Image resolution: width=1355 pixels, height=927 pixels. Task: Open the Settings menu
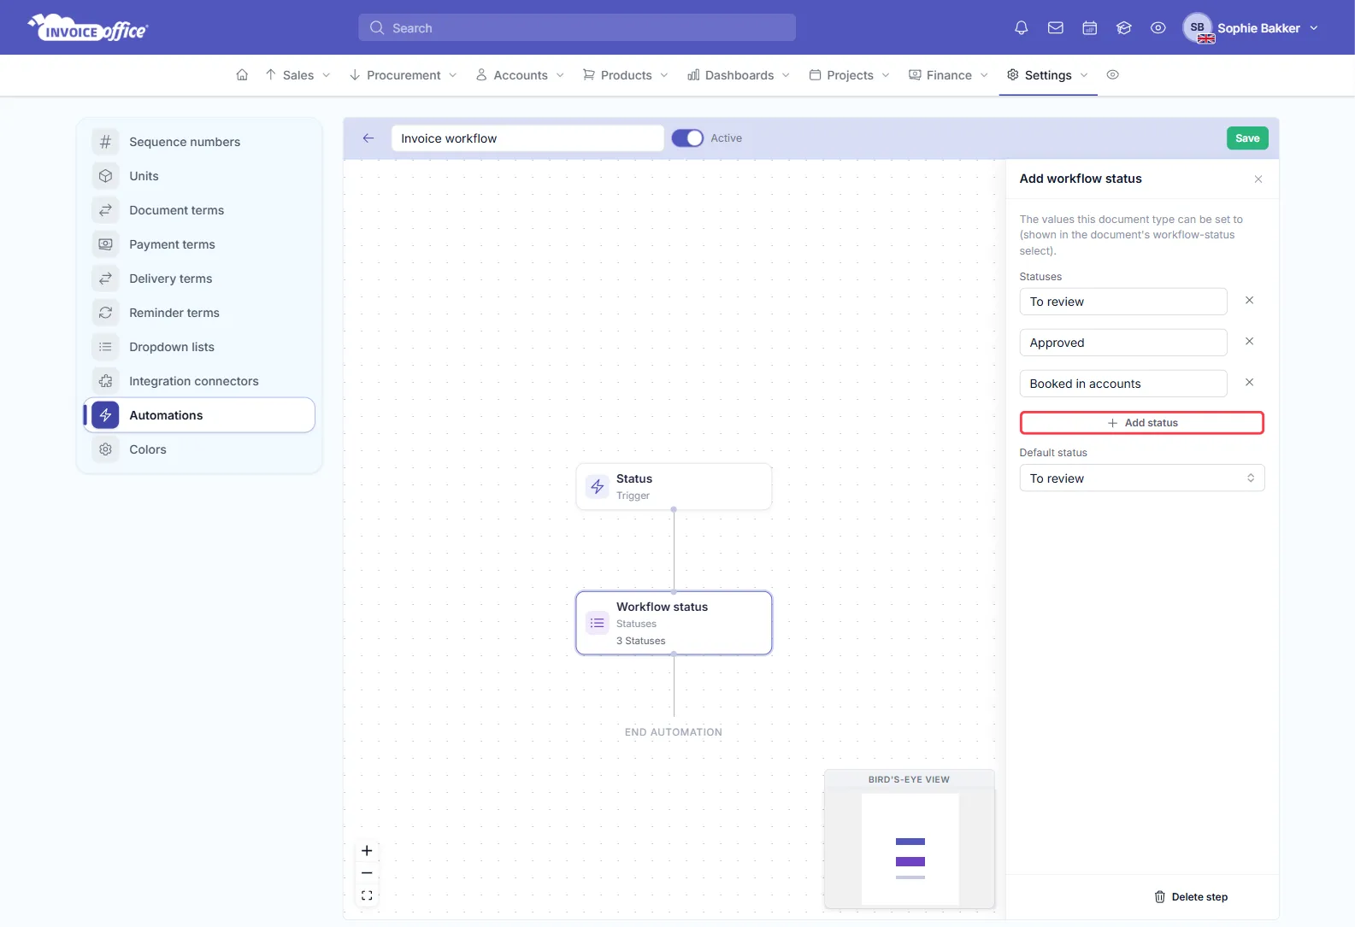pos(1047,75)
